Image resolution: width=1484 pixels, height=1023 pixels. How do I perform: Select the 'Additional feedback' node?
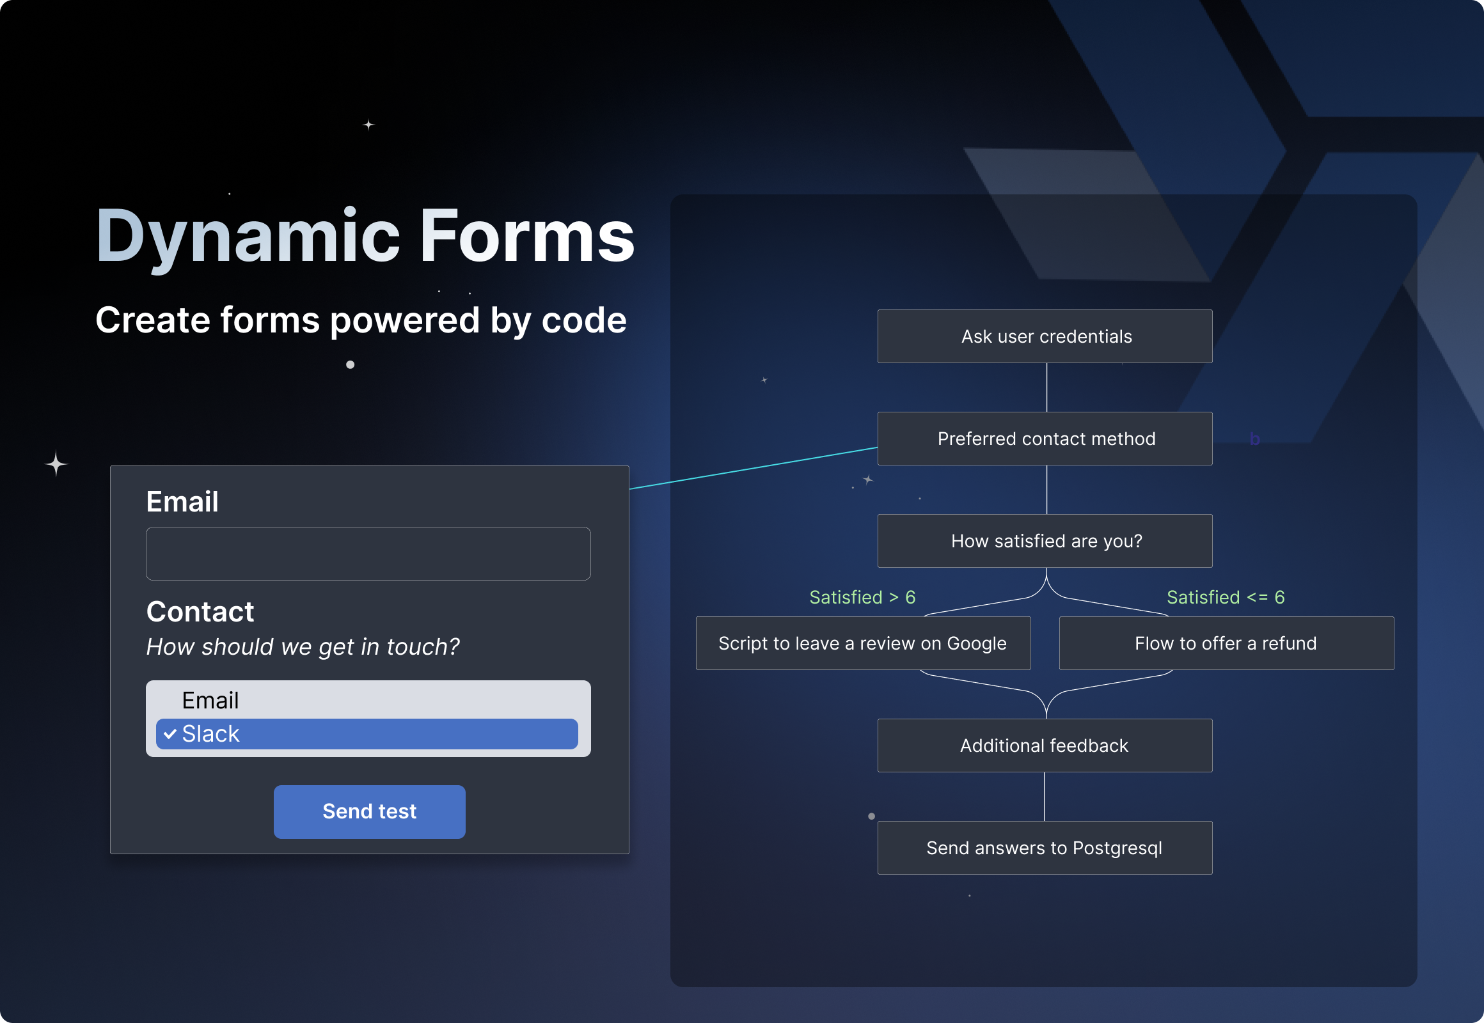(x=1044, y=746)
